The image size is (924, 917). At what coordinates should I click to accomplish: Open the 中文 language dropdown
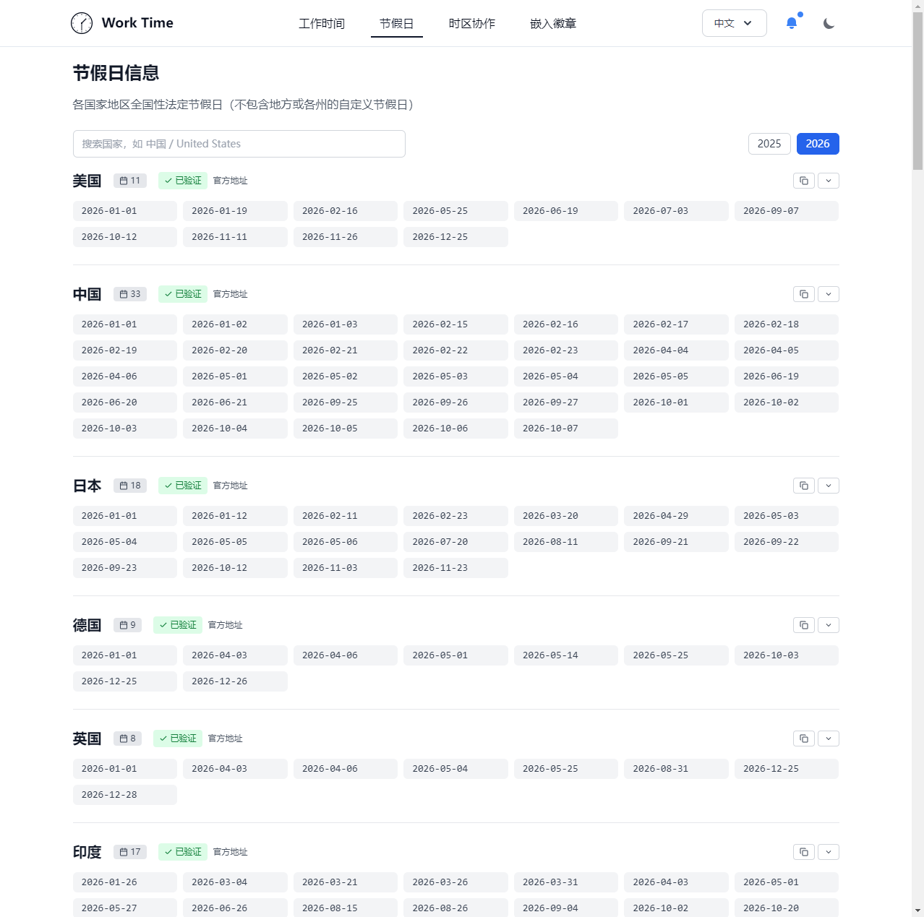click(x=734, y=22)
